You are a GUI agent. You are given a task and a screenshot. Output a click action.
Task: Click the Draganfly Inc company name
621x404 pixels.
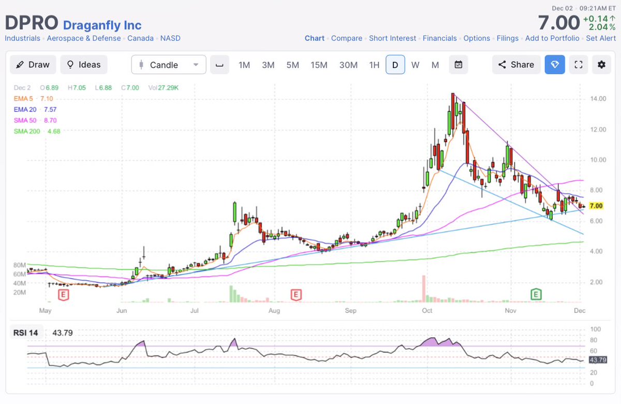(102, 25)
